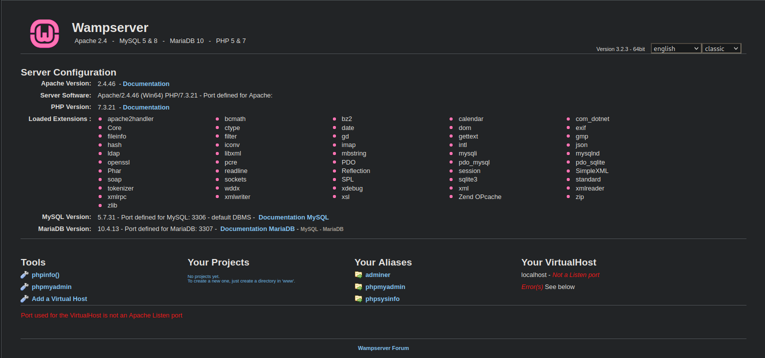The width and height of the screenshot is (765, 358).
Task: Open the Documentation MariaDB link
Action: (257, 229)
